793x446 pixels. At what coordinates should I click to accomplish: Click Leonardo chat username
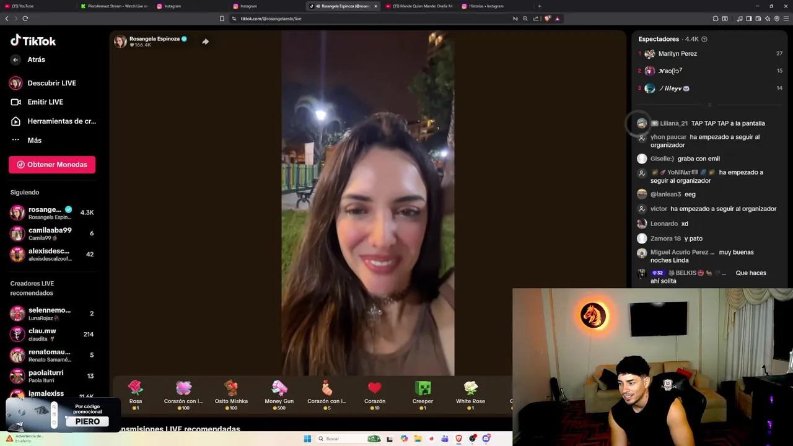click(x=664, y=224)
